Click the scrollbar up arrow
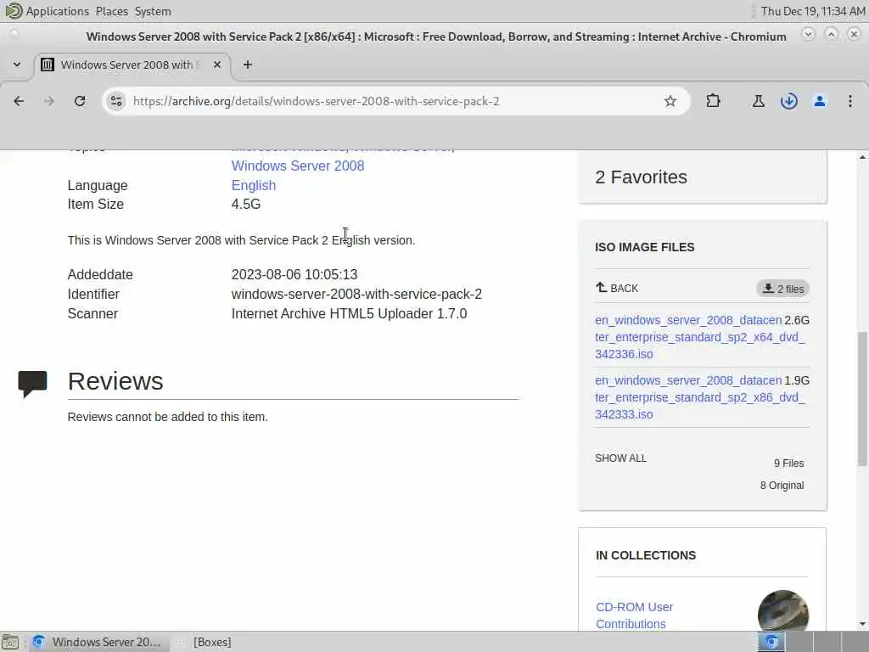This screenshot has width=869, height=652. [x=863, y=157]
